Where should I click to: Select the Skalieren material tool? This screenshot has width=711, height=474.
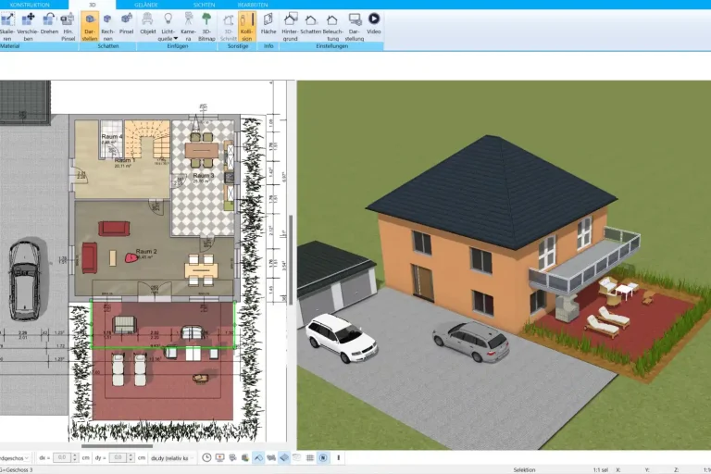point(6,27)
